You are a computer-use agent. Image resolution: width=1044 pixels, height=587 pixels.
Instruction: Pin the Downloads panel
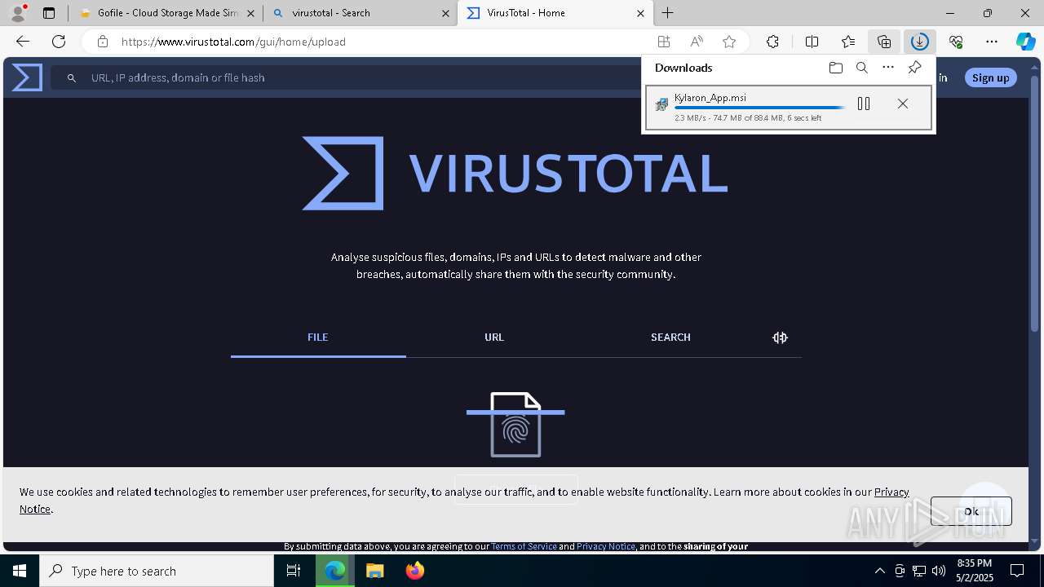pos(914,68)
